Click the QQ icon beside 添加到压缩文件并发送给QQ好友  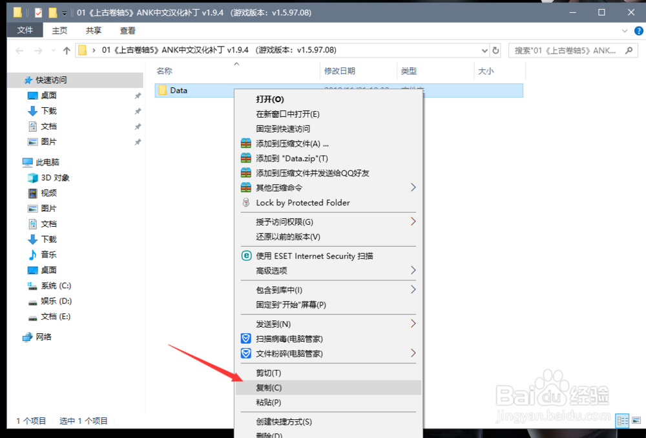(245, 172)
